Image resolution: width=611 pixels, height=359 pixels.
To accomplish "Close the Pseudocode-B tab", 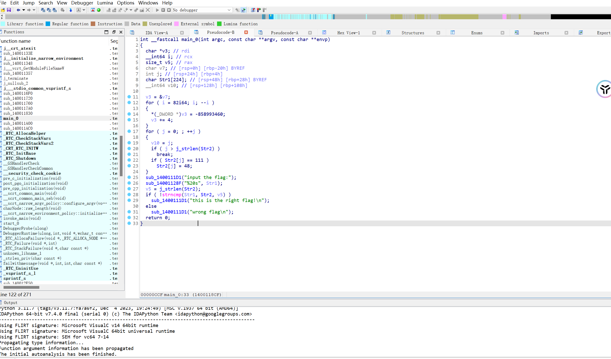I will (246, 32).
